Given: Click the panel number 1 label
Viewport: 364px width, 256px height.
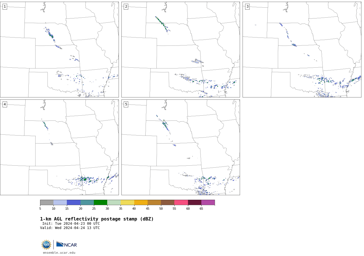Looking at the screenshot, I should point(5,7).
